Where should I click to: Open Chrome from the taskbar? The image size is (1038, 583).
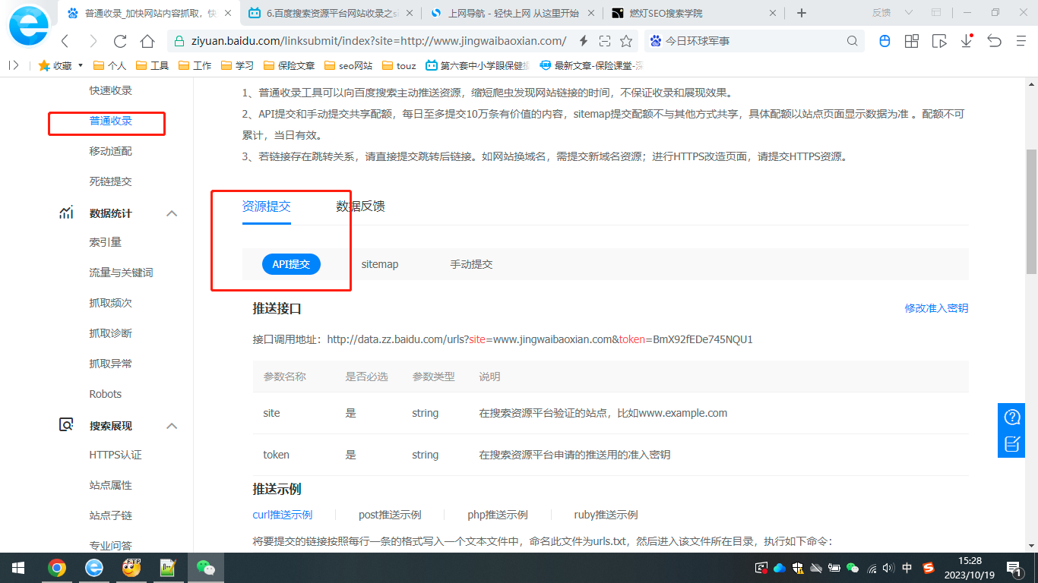point(56,568)
